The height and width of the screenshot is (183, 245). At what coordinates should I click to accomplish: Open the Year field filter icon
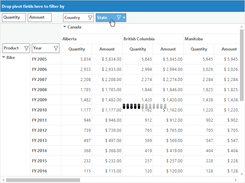click(x=56, y=48)
